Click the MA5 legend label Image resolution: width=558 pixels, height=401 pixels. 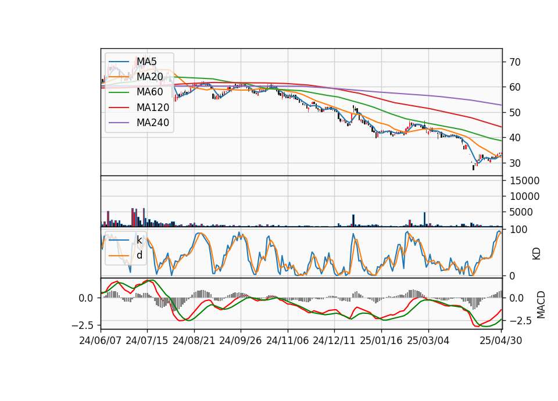coord(146,62)
